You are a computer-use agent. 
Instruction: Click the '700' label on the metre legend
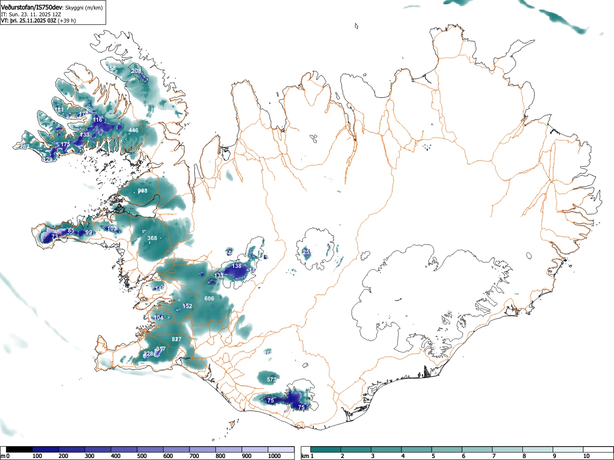click(194, 456)
